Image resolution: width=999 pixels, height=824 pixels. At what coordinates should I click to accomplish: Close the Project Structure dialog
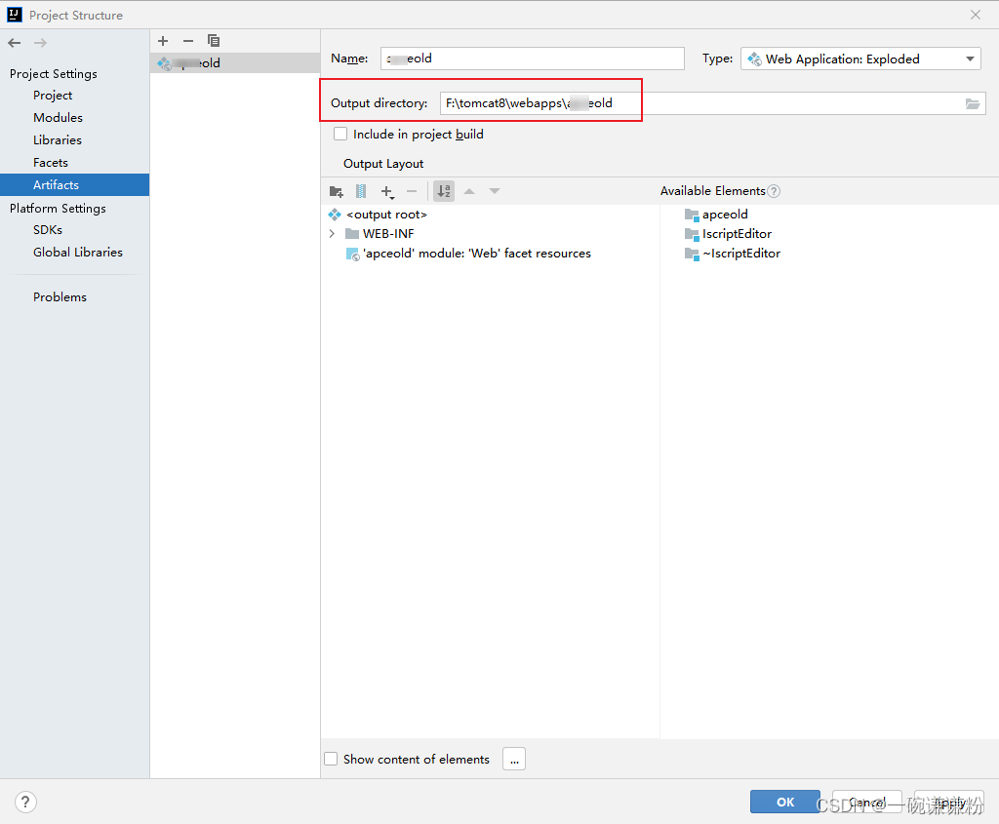coord(976,15)
